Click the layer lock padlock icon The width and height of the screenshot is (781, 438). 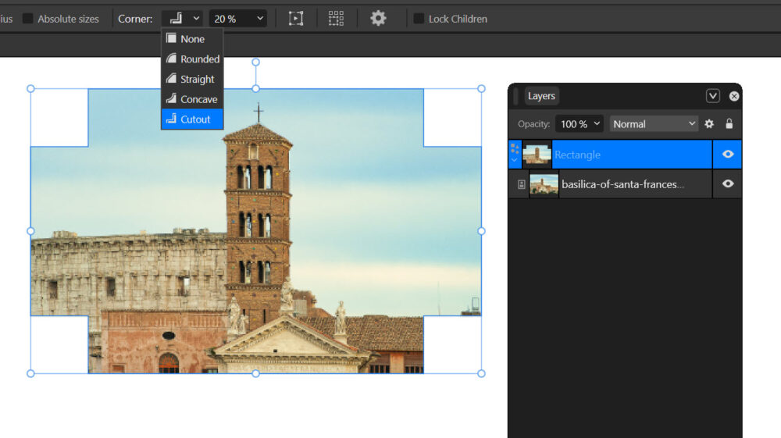[x=729, y=123]
